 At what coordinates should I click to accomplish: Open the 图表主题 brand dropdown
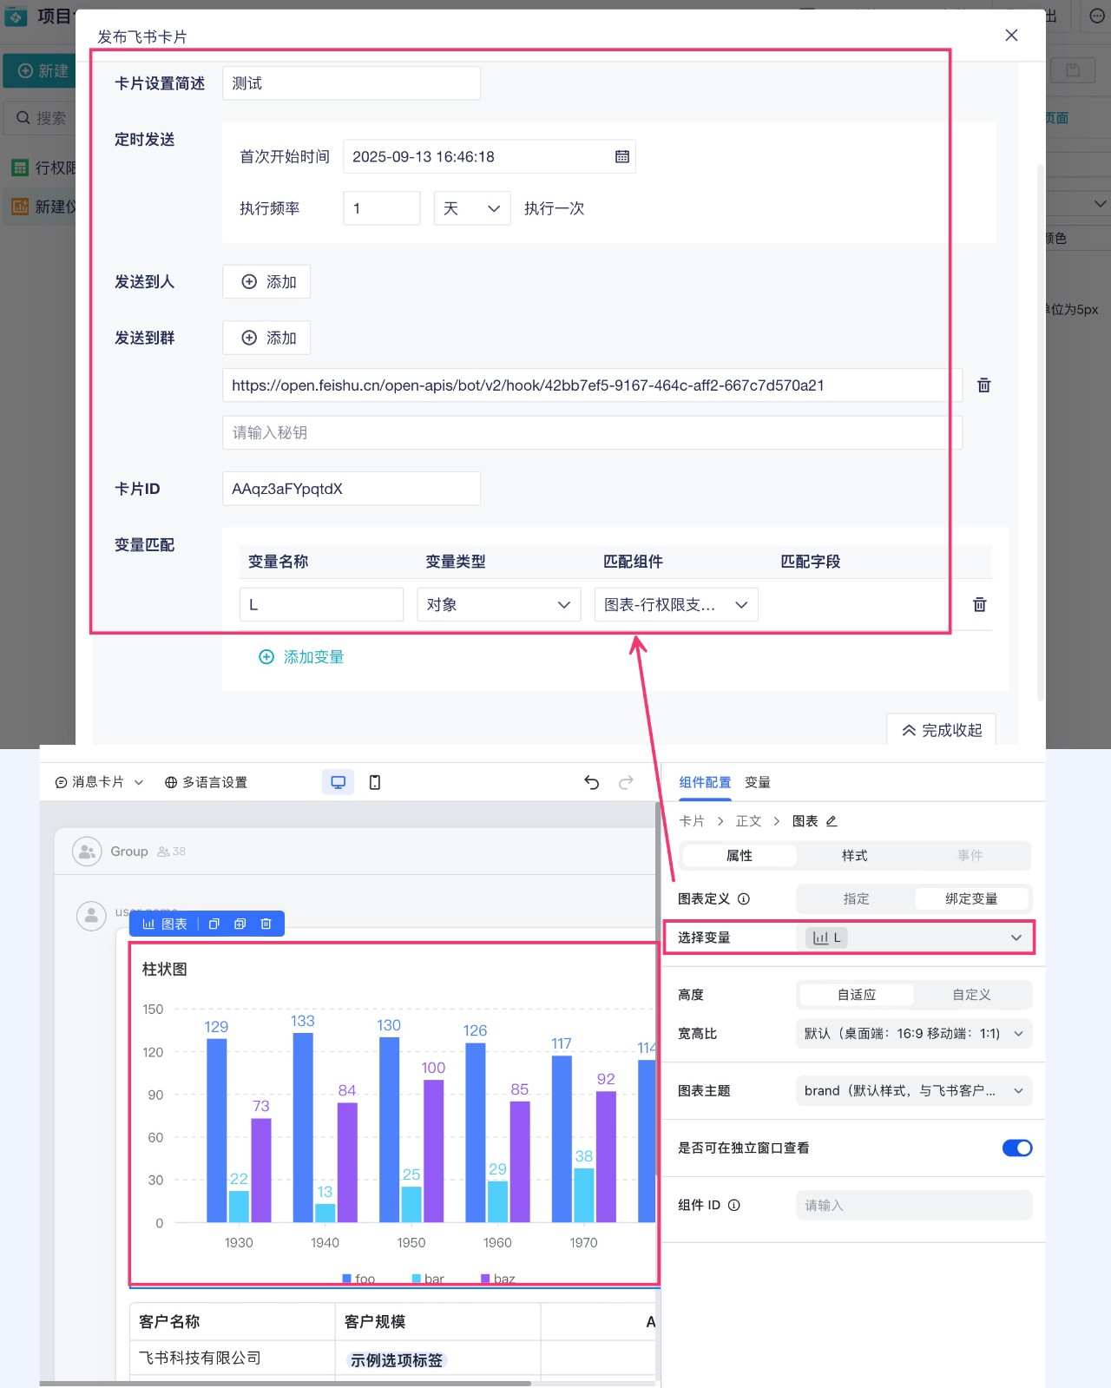tap(914, 1090)
